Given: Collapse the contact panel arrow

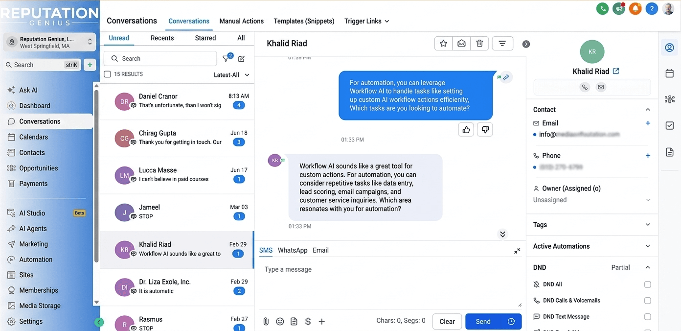Looking at the screenshot, I should (x=526, y=44).
